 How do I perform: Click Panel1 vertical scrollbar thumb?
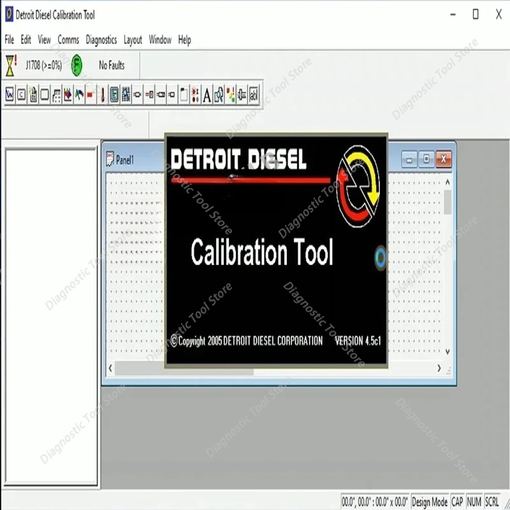pyautogui.click(x=448, y=201)
